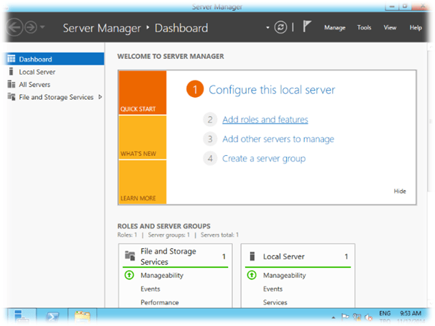Hide the Welcome panel
The image size is (435, 326).
[x=400, y=191]
